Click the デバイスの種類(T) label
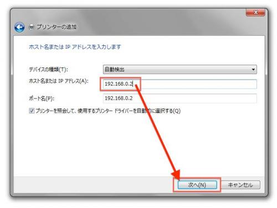 click(48, 70)
